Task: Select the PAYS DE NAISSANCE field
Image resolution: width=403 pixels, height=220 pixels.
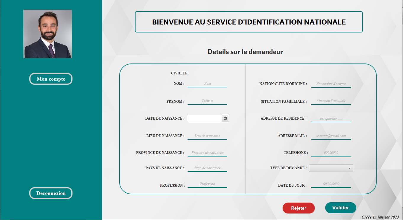Action: pos(207,167)
